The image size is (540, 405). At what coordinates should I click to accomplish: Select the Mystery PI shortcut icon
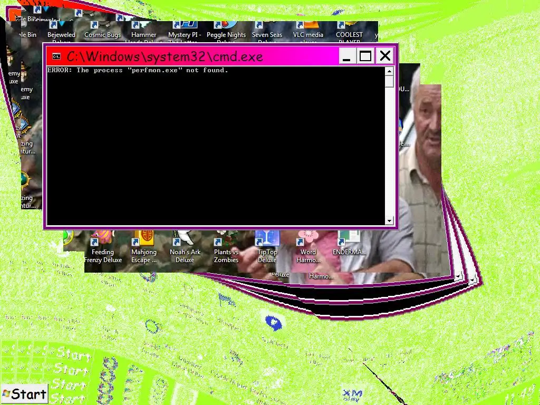[185, 33]
